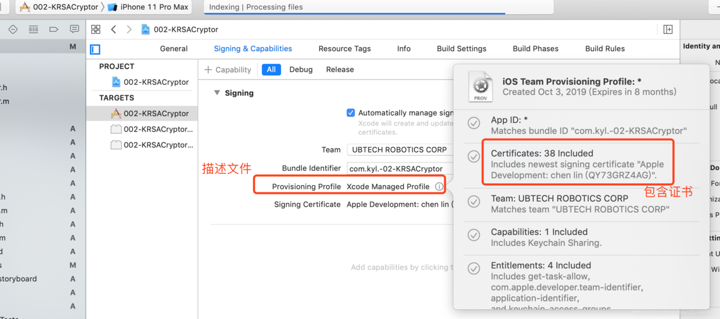Click the Bundle Identifier field

click(x=399, y=169)
